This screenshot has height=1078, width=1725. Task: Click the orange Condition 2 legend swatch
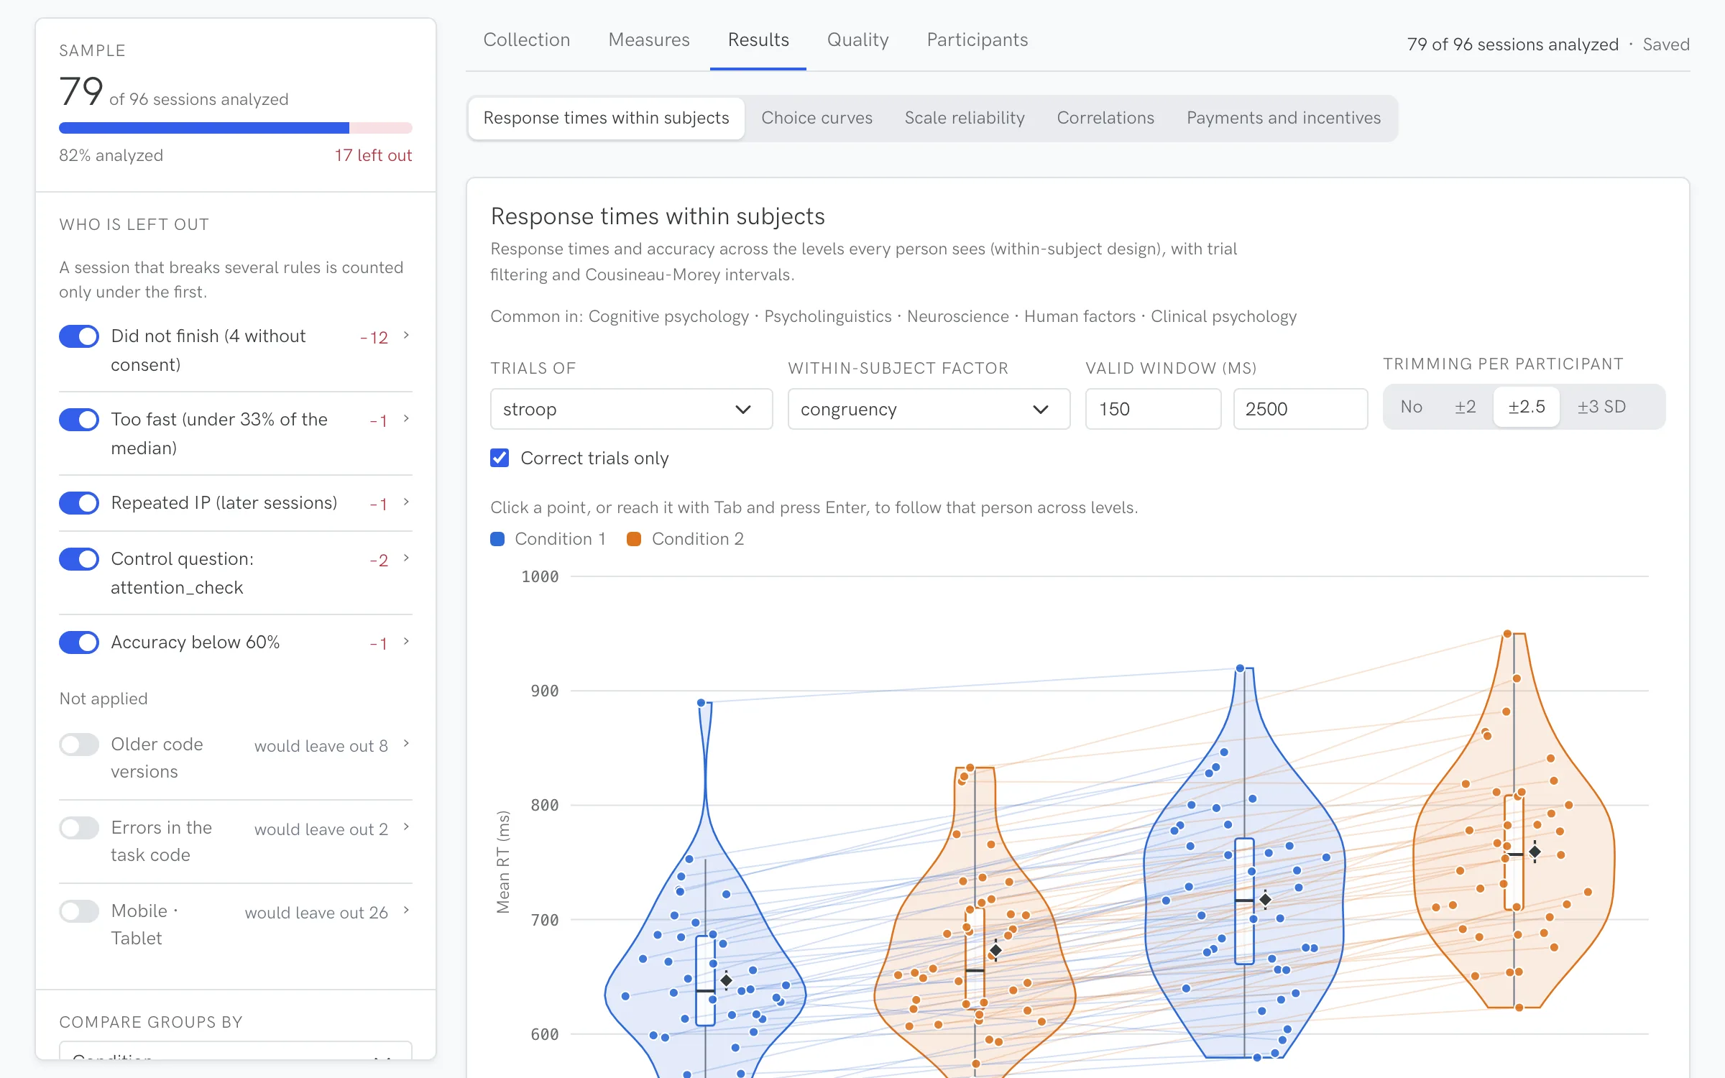tap(634, 539)
